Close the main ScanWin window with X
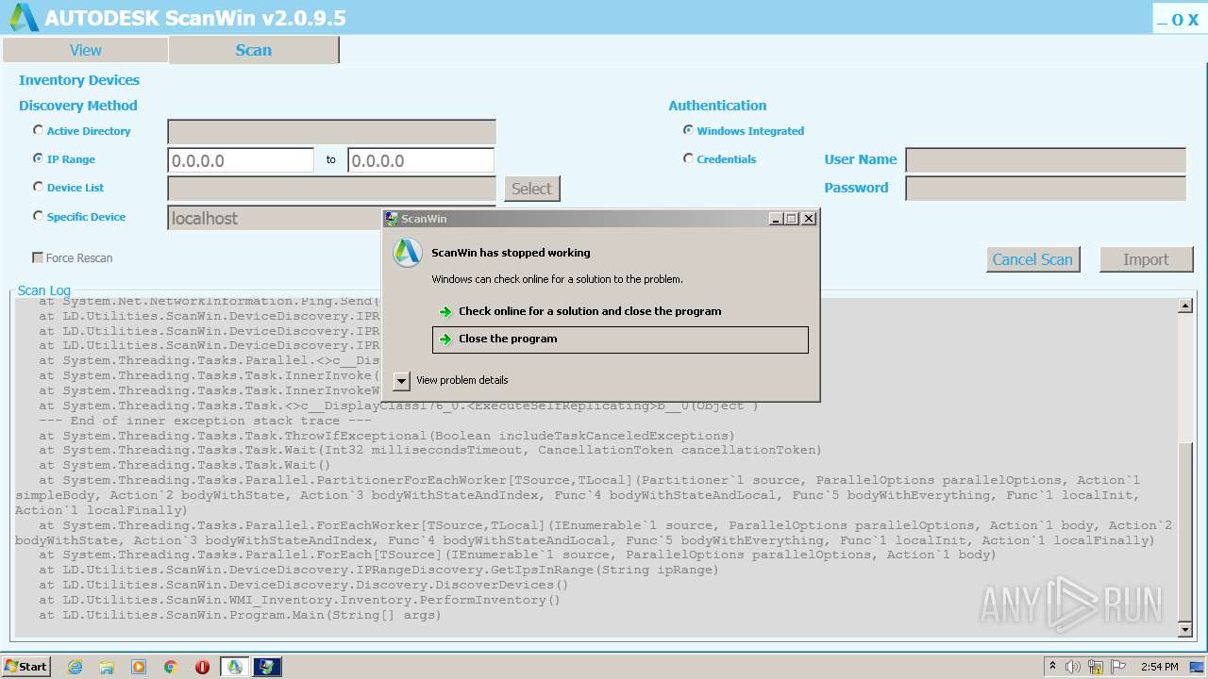 point(1193,20)
